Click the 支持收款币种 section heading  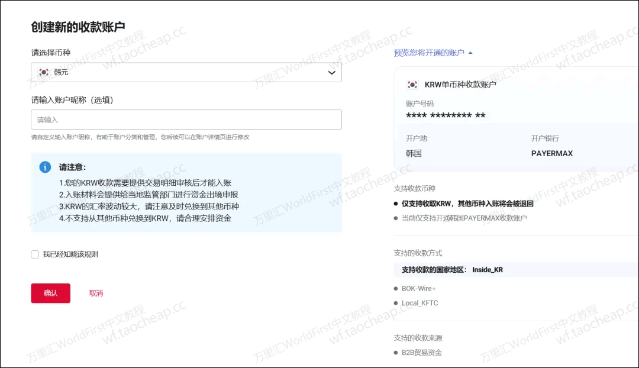tap(414, 188)
